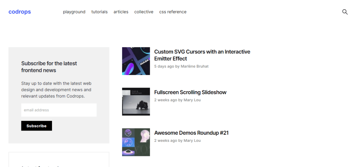Screen dimensions: 353x167
Task: Open Awesome Demos Roundup #21 title
Action: 191,133
